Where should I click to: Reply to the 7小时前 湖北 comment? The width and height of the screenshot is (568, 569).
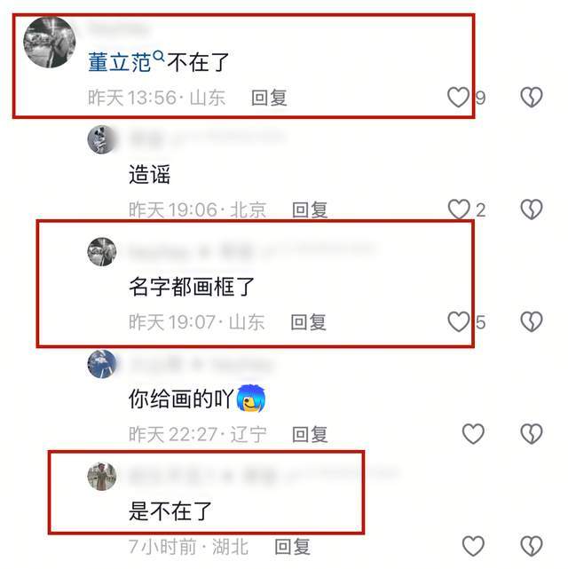293,546
